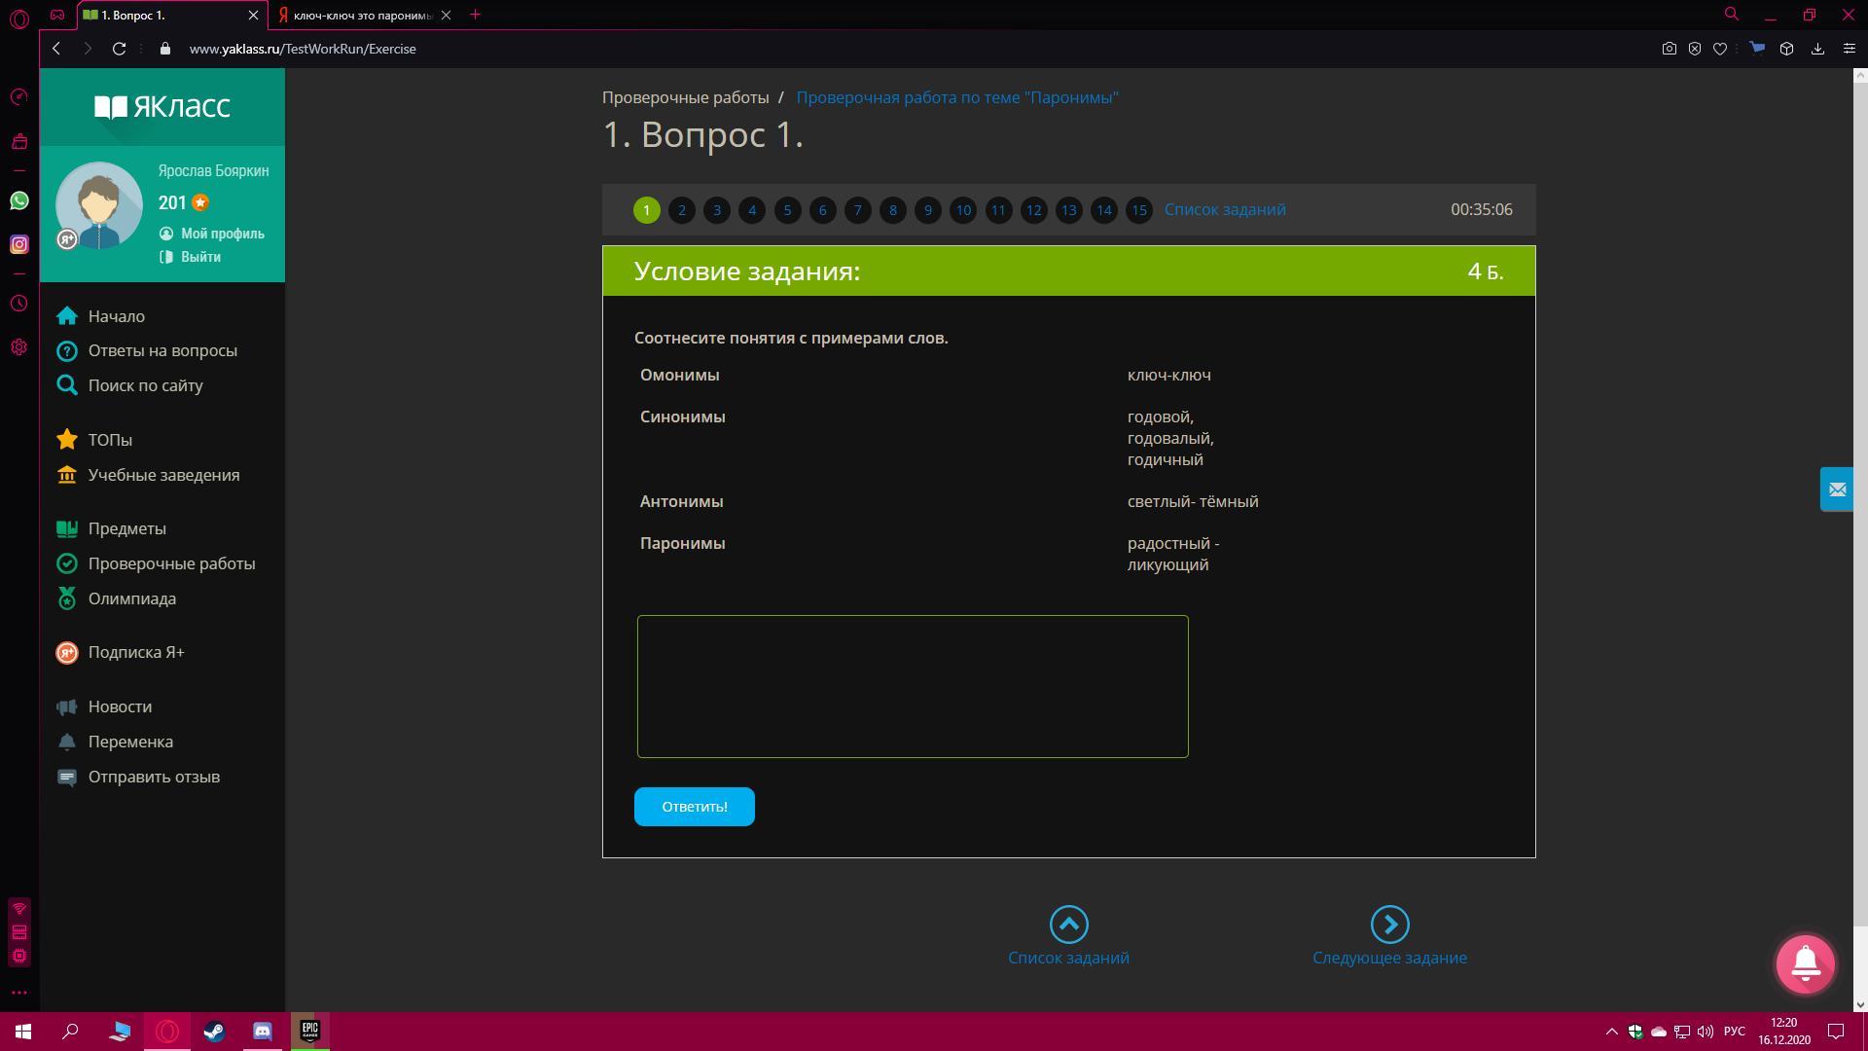Viewport: 1868px width, 1051px height.
Task: Click the Следующее задание arrow icon
Action: (x=1389, y=924)
